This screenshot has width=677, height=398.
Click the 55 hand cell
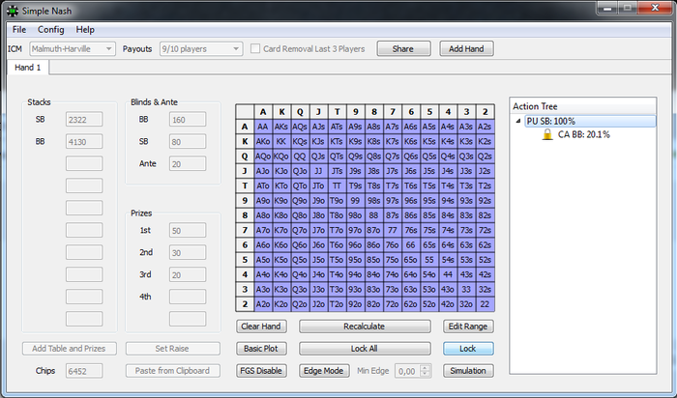pyautogui.click(x=429, y=260)
